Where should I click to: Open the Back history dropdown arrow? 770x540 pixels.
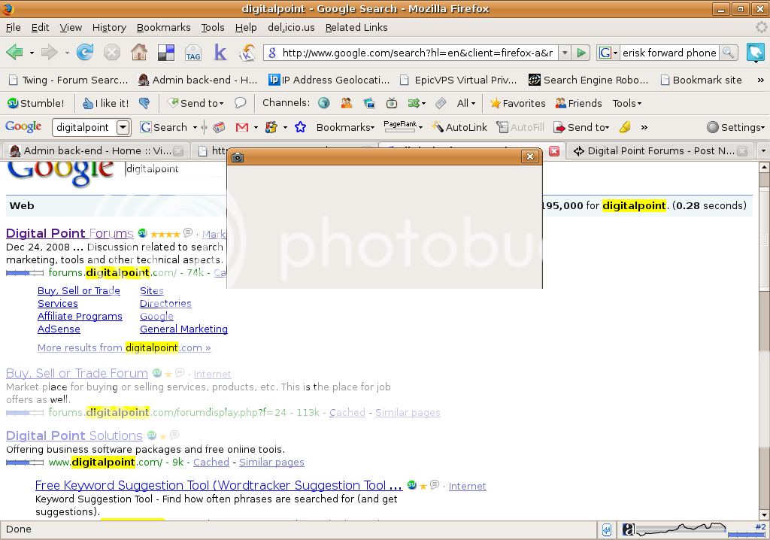(32, 53)
